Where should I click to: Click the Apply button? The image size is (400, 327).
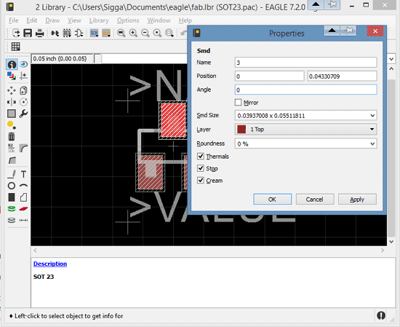tap(357, 200)
